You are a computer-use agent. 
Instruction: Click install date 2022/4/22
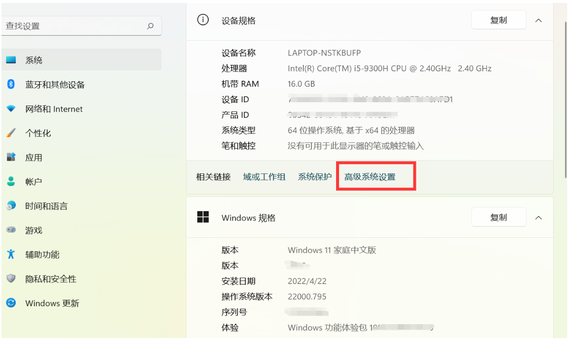pos(307,281)
